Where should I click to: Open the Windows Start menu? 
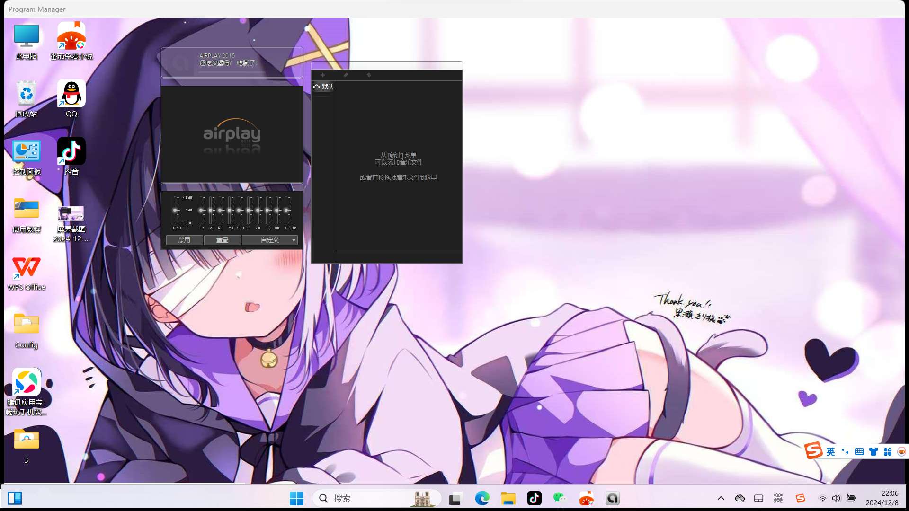[296, 498]
